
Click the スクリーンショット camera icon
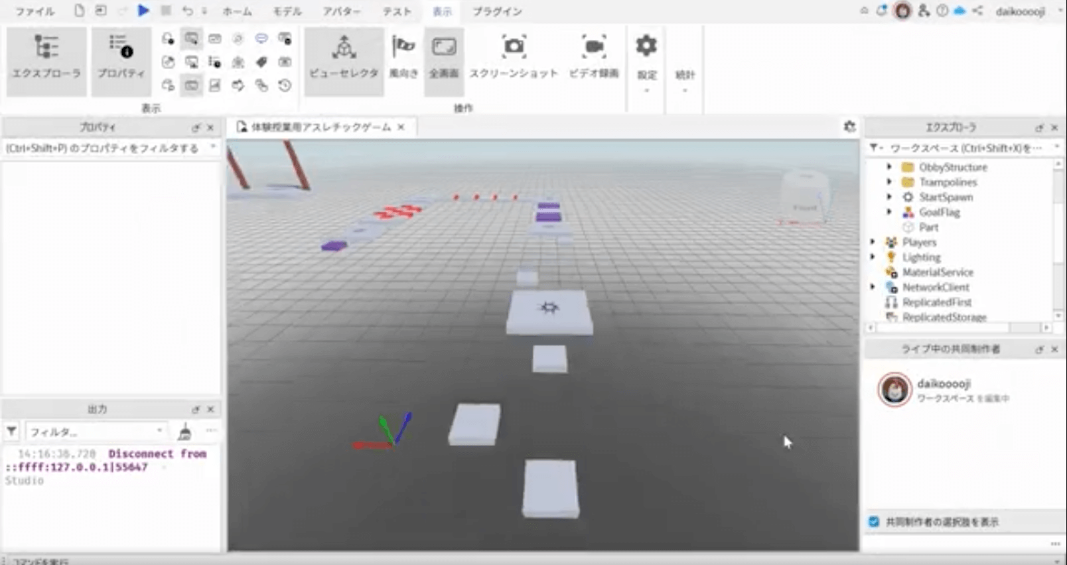point(514,46)
